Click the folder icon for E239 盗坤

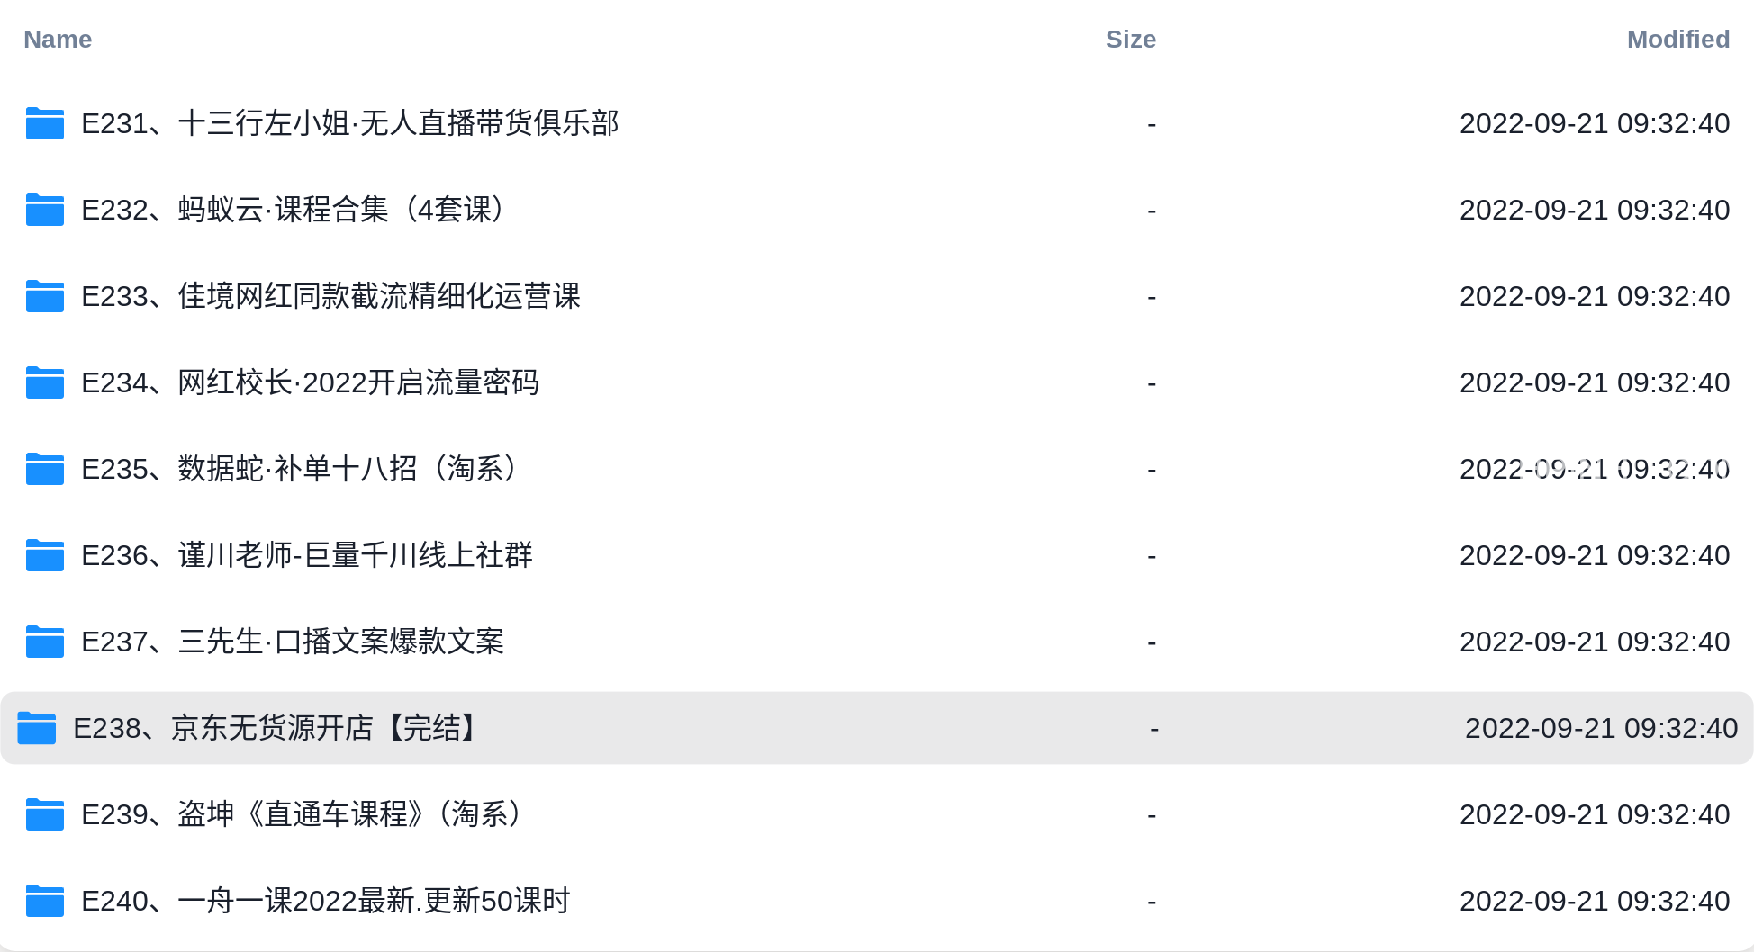tap(45, 814)
